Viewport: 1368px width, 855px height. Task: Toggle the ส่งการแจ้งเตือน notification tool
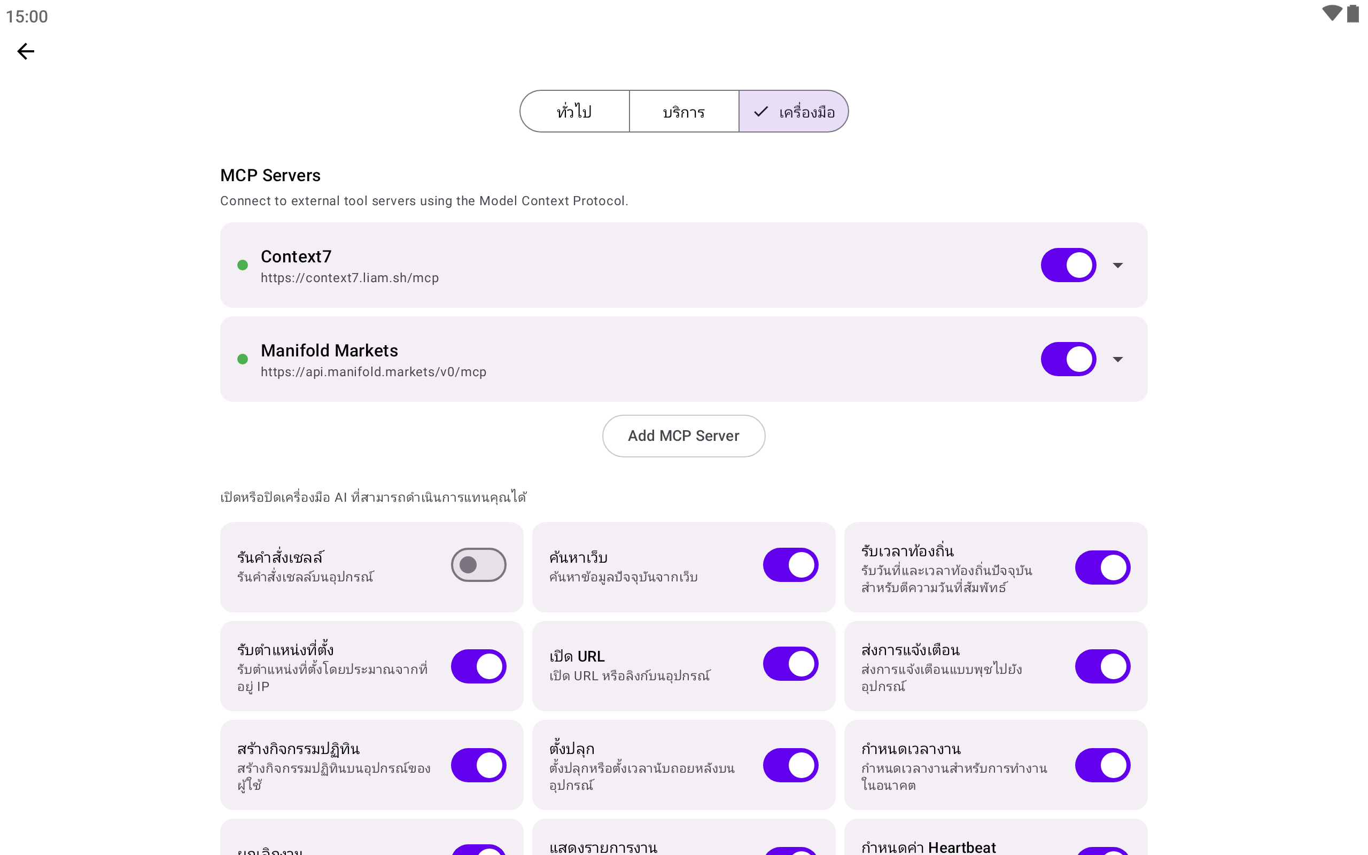[x=1102, y=666]
